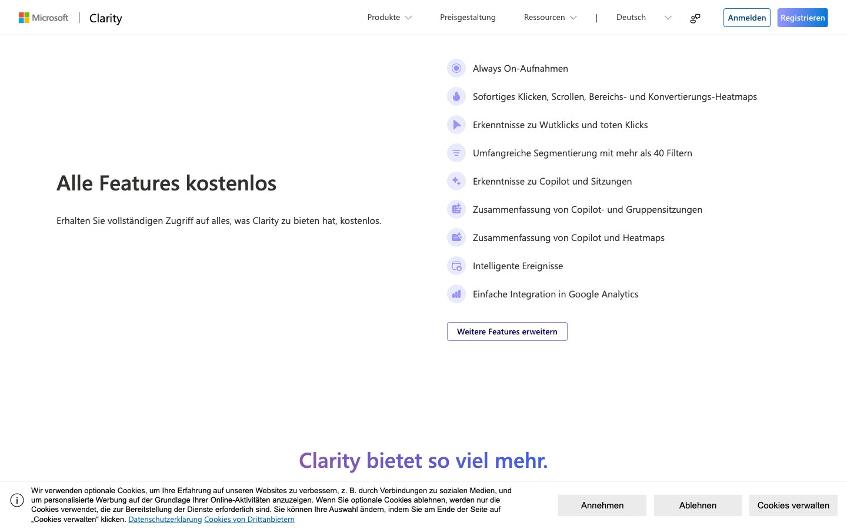Open the Datenschutzerklärung link
The height and width of the screenshot is (529, 847).
(165, 520)
